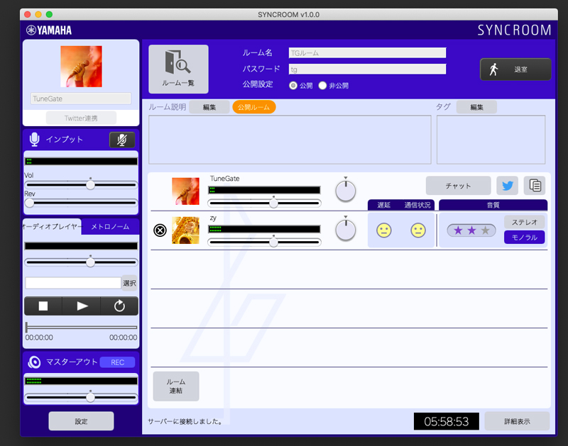Play audio in the audio player
The height and width of the screenshot is (446, 568).
click(82, 306)
